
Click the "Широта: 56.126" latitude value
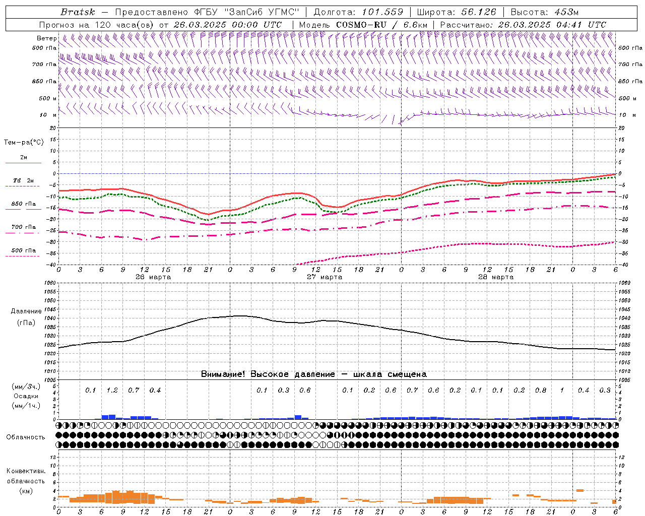(x=457, y=12)
